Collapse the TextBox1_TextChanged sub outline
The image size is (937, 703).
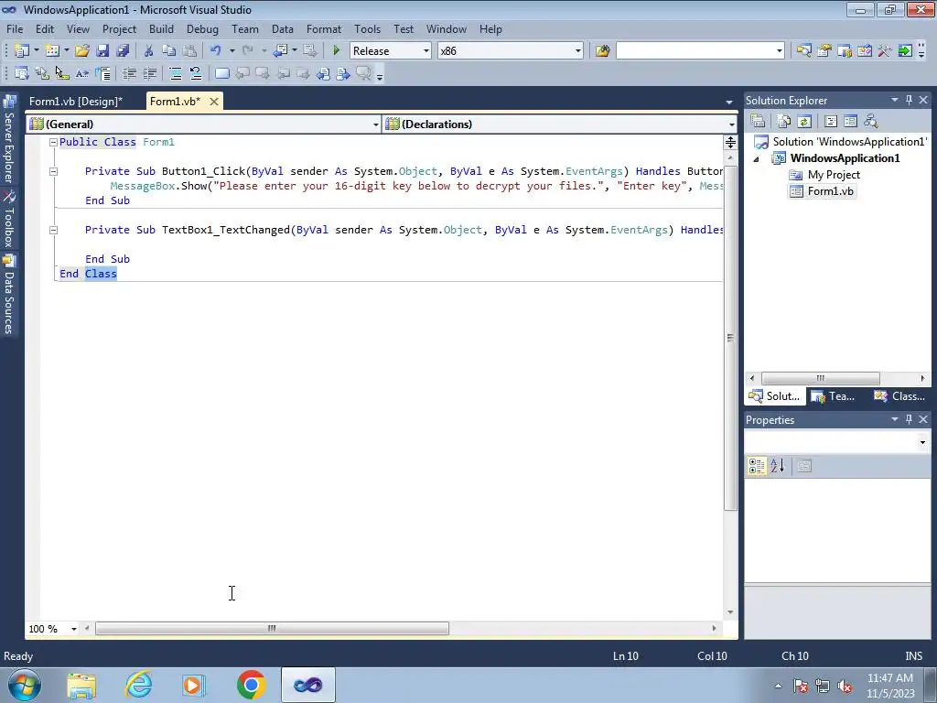53,230
